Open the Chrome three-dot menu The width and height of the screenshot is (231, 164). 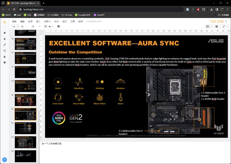pos(227,9)
